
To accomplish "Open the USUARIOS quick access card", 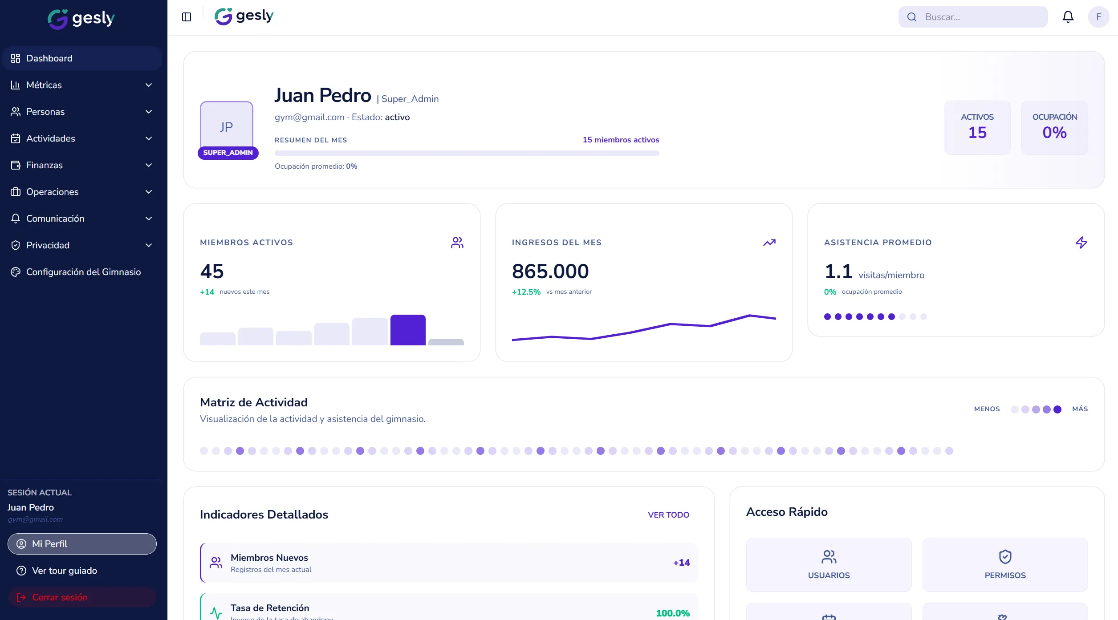I will (829, 565).
